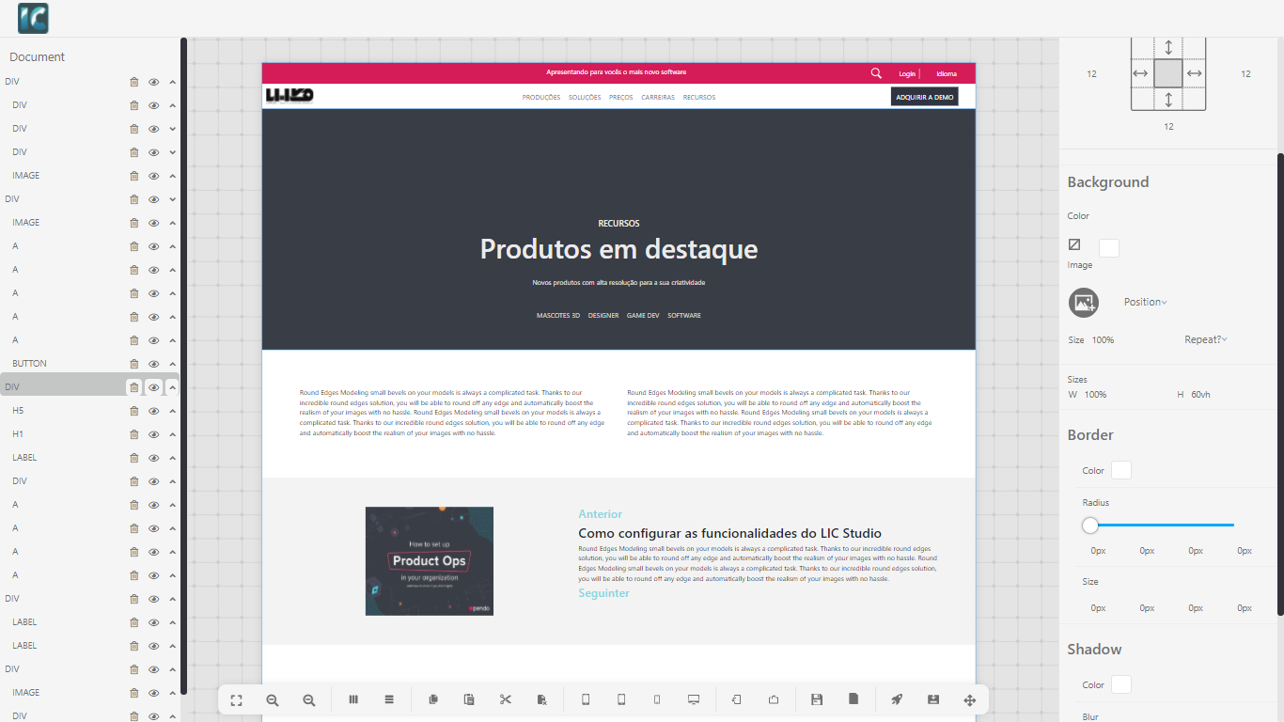Cut the selection with the scissors icon

click(506, 699)
